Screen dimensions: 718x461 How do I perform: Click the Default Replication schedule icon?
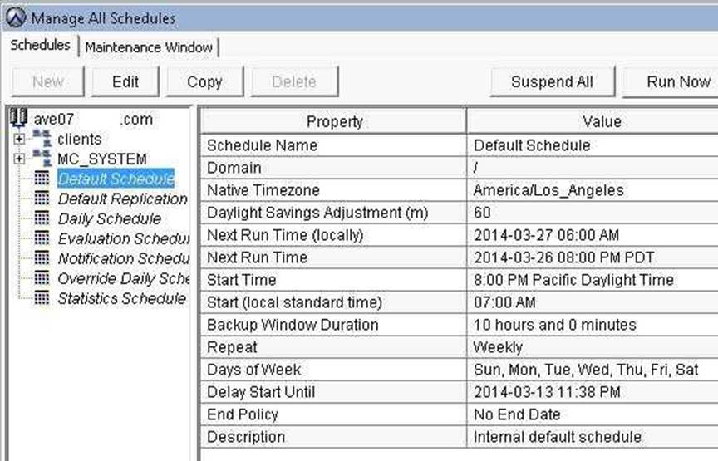pos(42,199)
